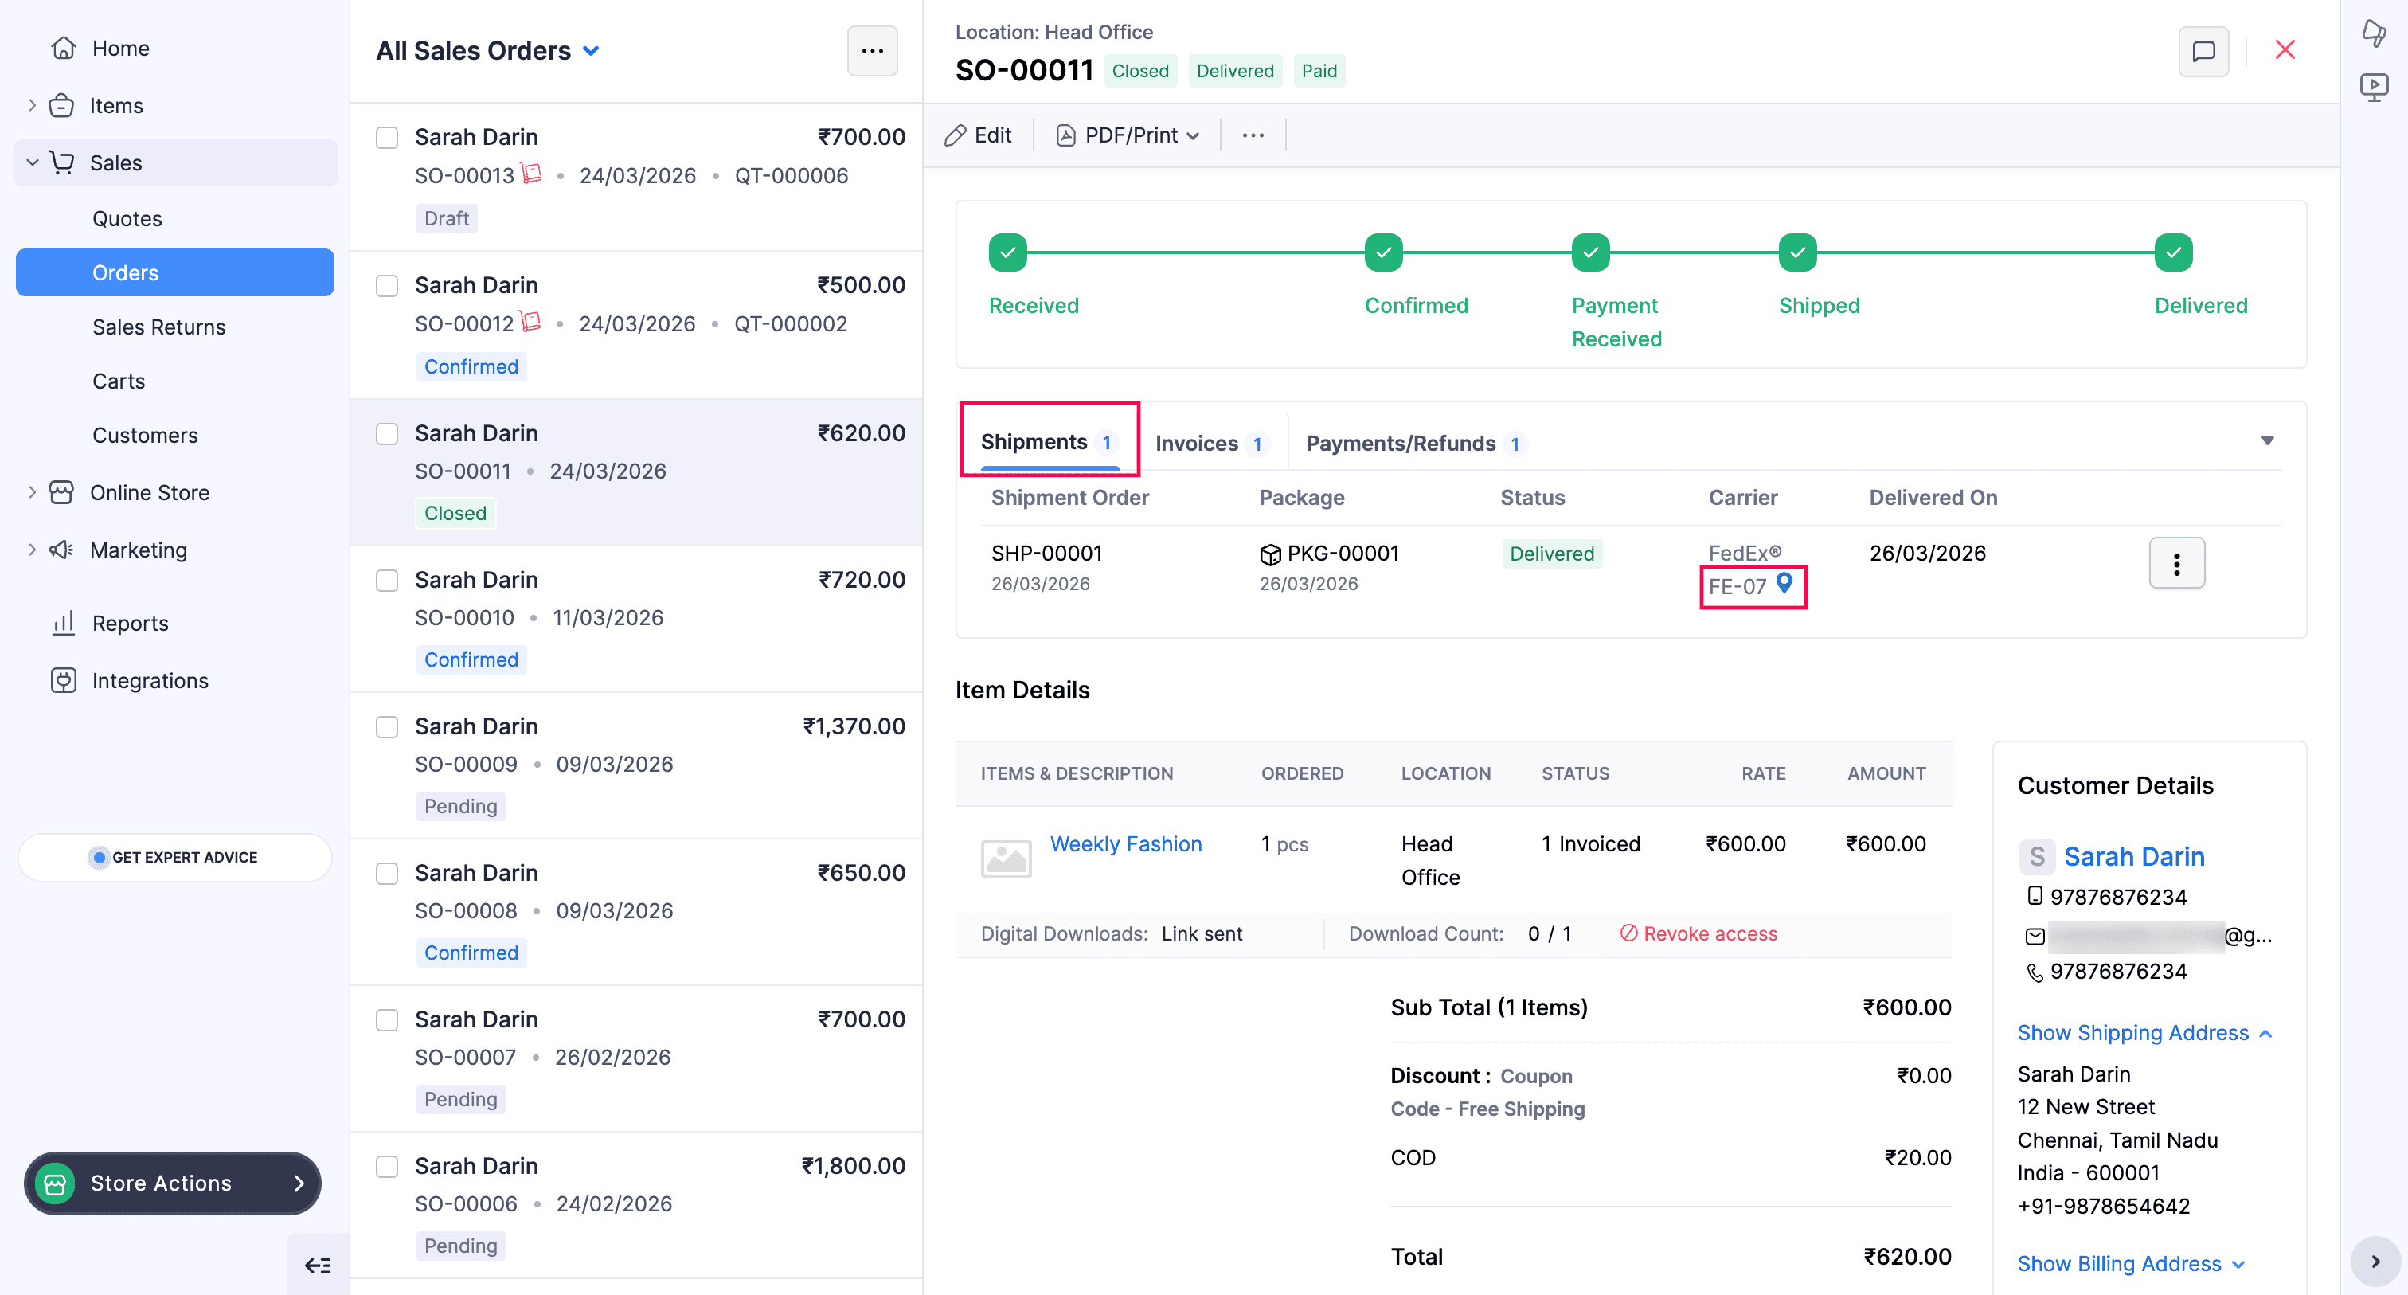Open the Sarah Darin customer link

click(2133, 856)
